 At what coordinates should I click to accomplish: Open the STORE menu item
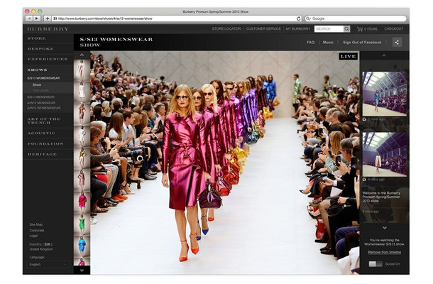pos(37,38)
